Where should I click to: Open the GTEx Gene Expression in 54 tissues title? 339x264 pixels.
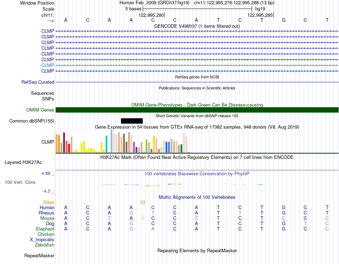click(197, 127)
